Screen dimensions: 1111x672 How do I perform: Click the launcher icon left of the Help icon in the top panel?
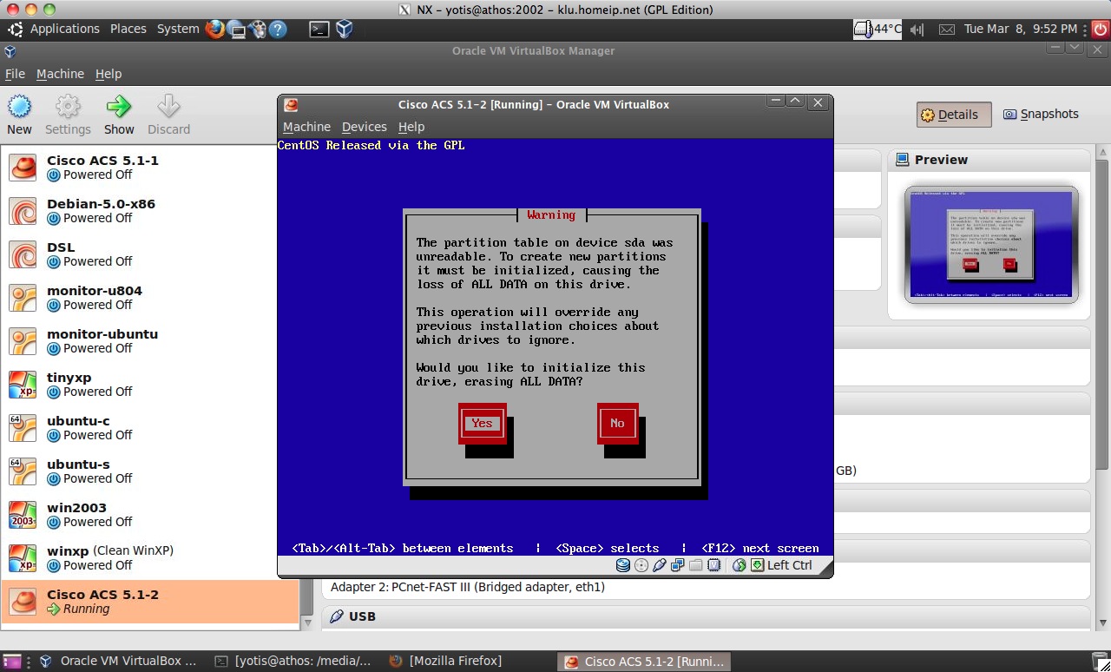pos(258,29)
